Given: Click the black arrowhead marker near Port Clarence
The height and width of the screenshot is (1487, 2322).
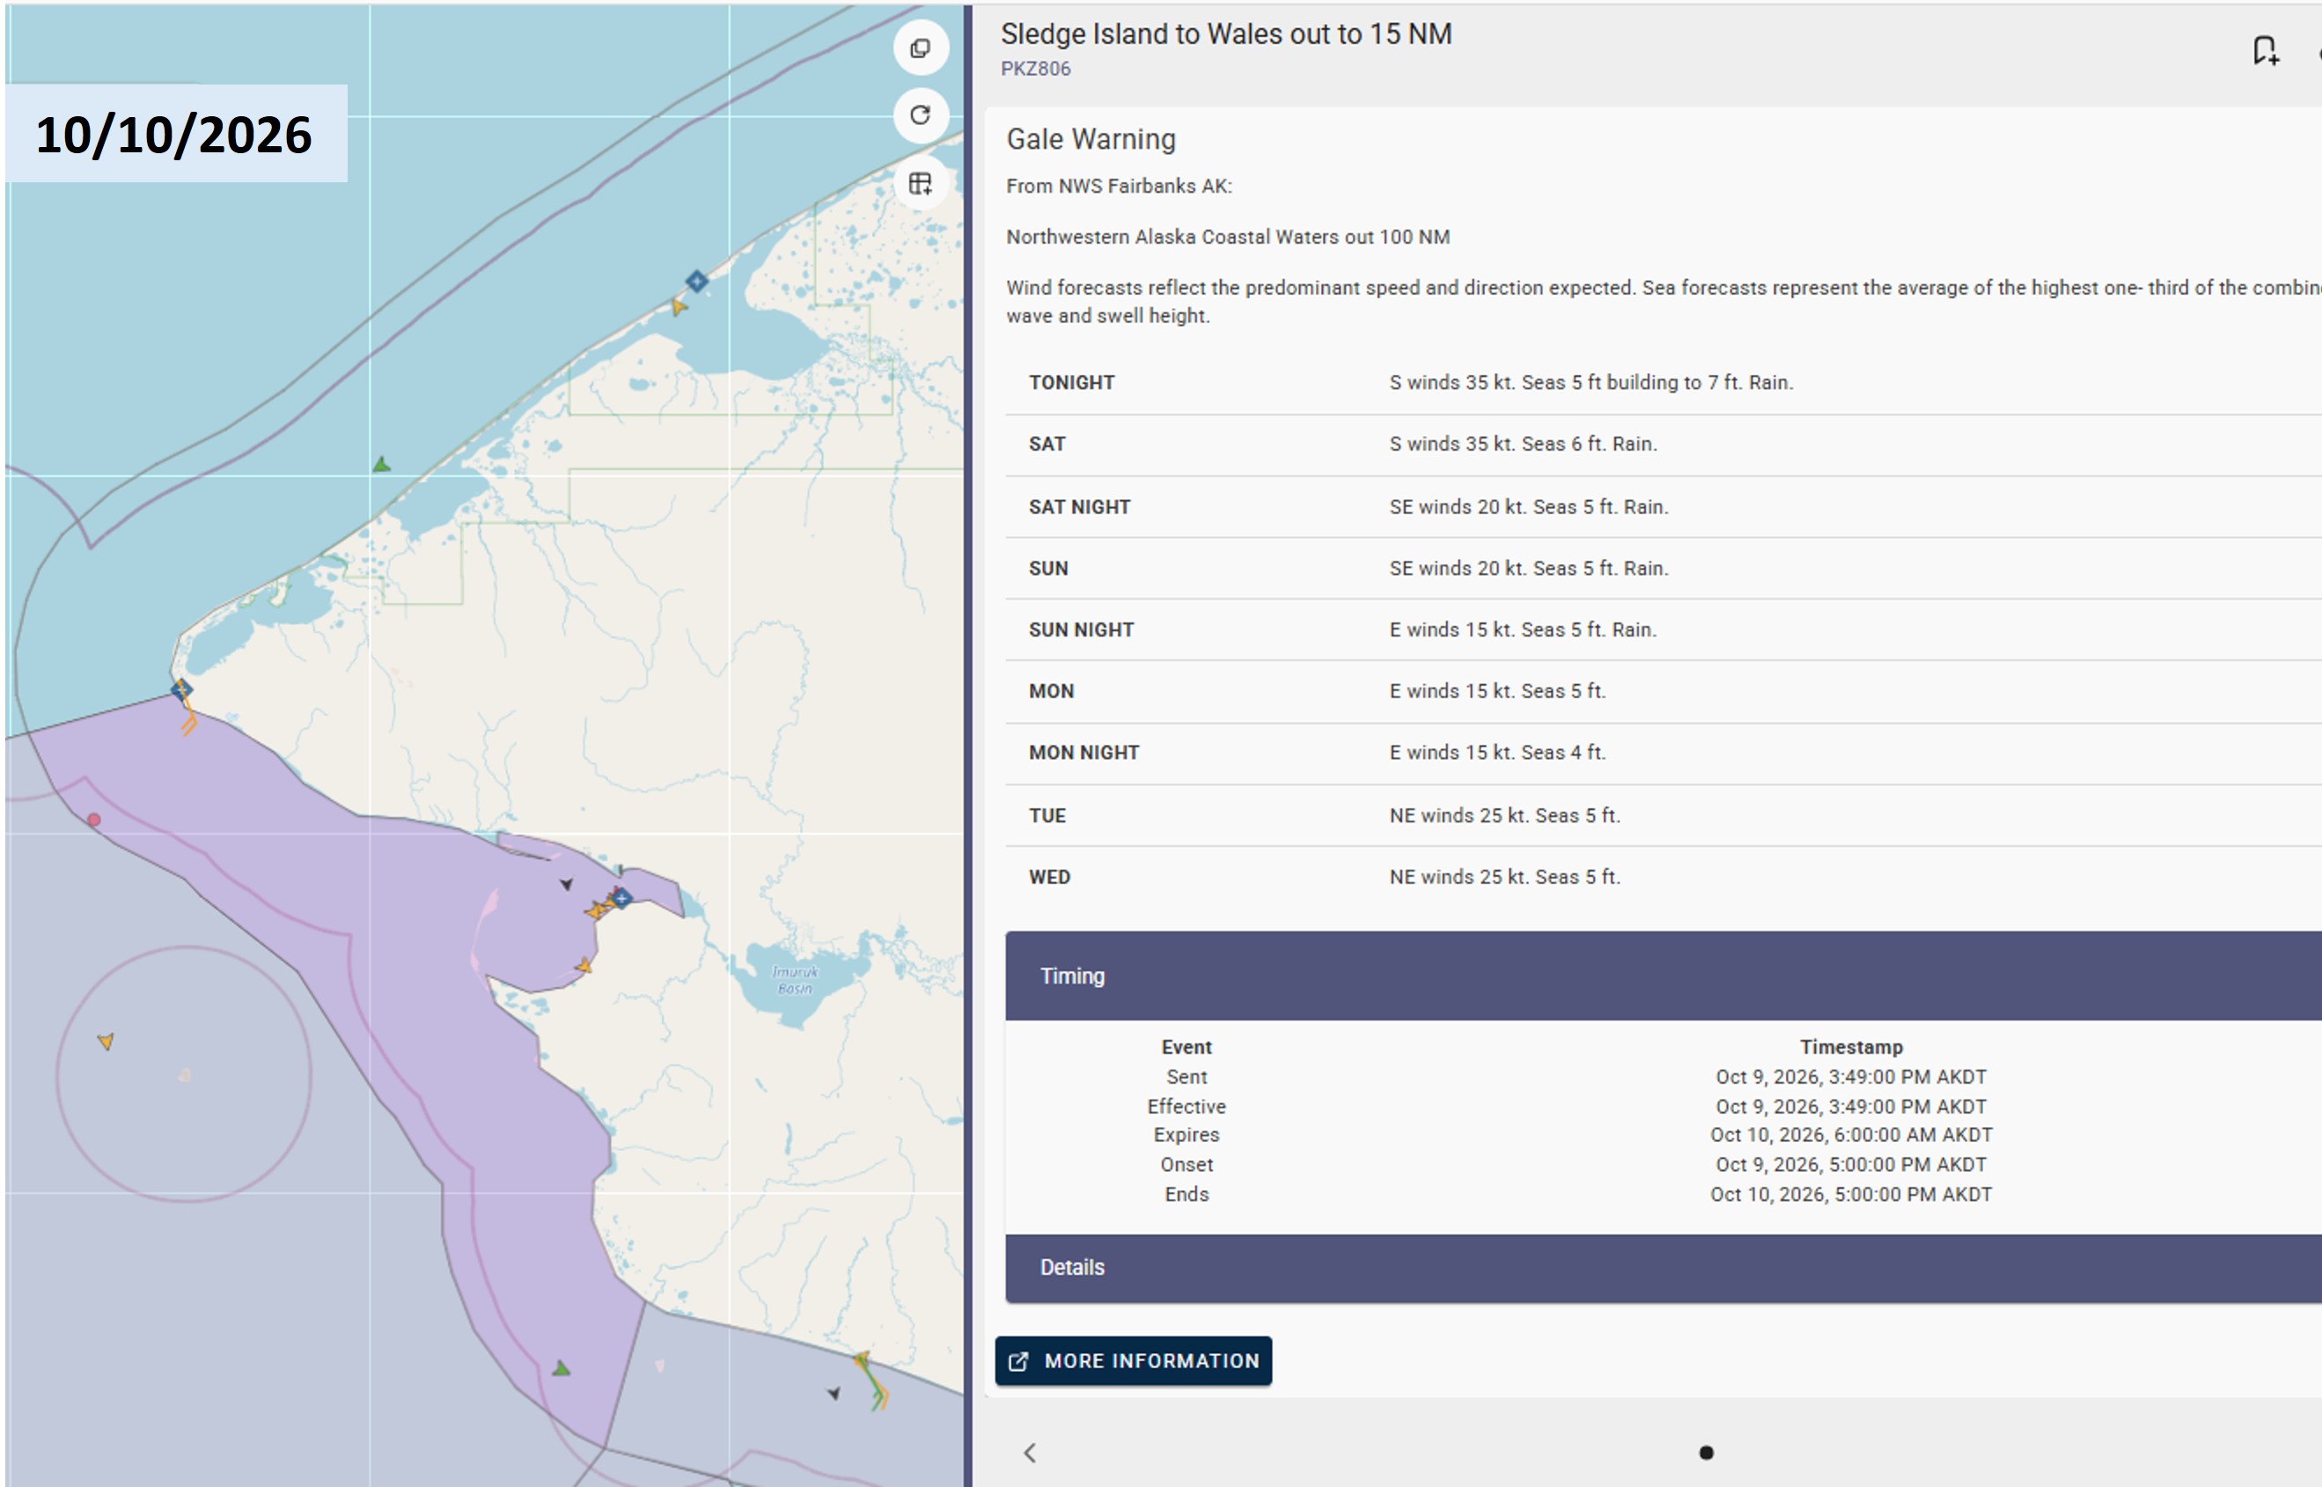Looking at the screenshot, I should (x=567, y=884).
